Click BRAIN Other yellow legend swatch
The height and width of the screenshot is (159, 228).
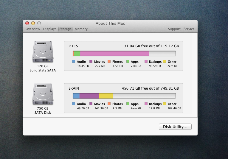coord(165,104)
